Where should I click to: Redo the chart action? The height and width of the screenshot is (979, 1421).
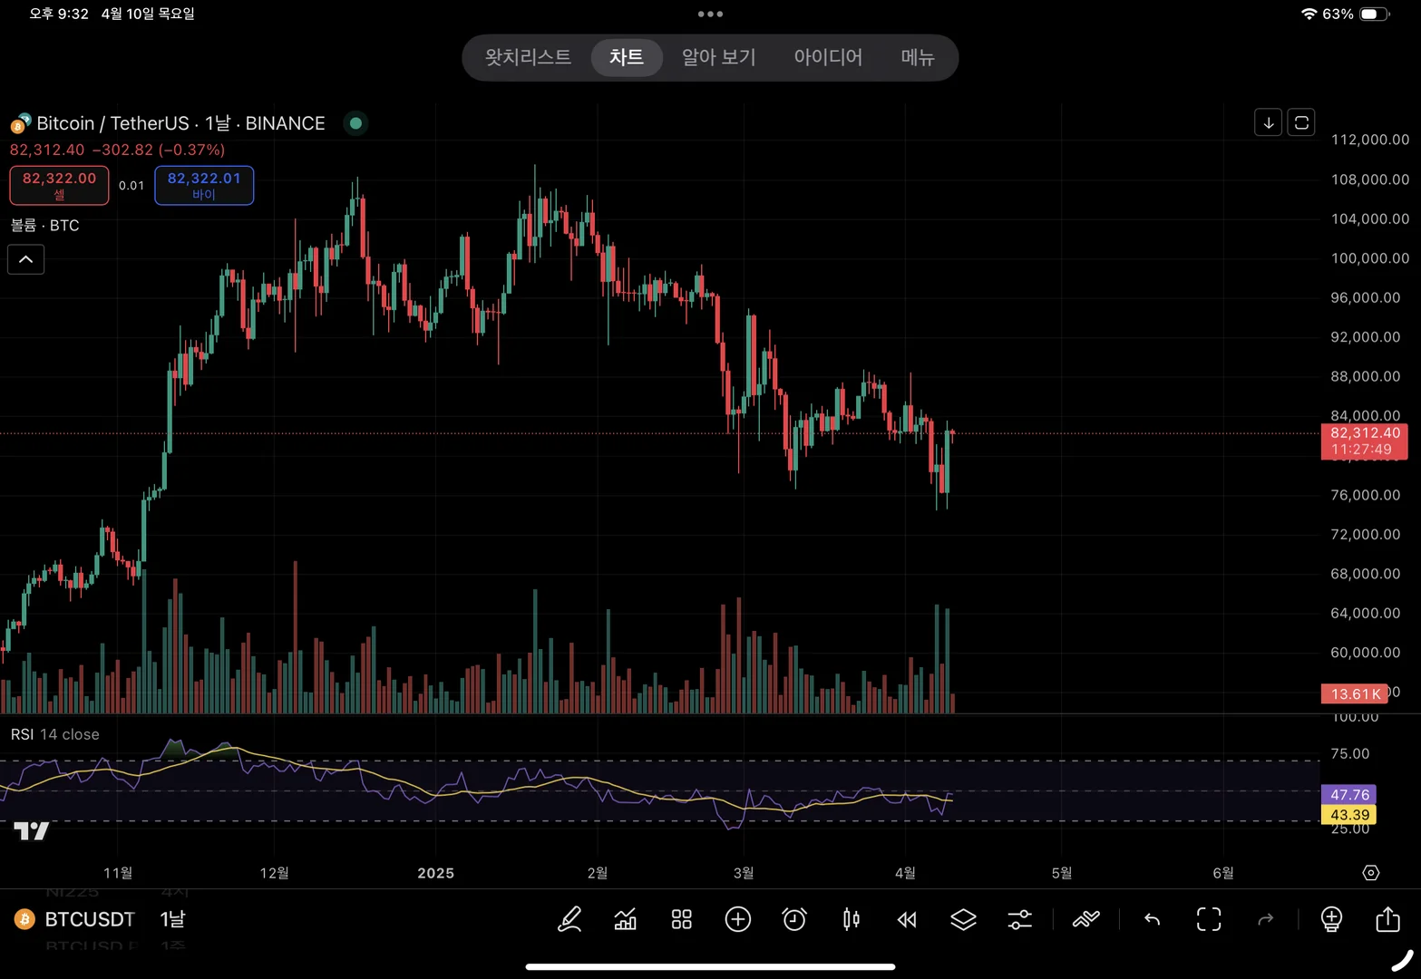1265,919
